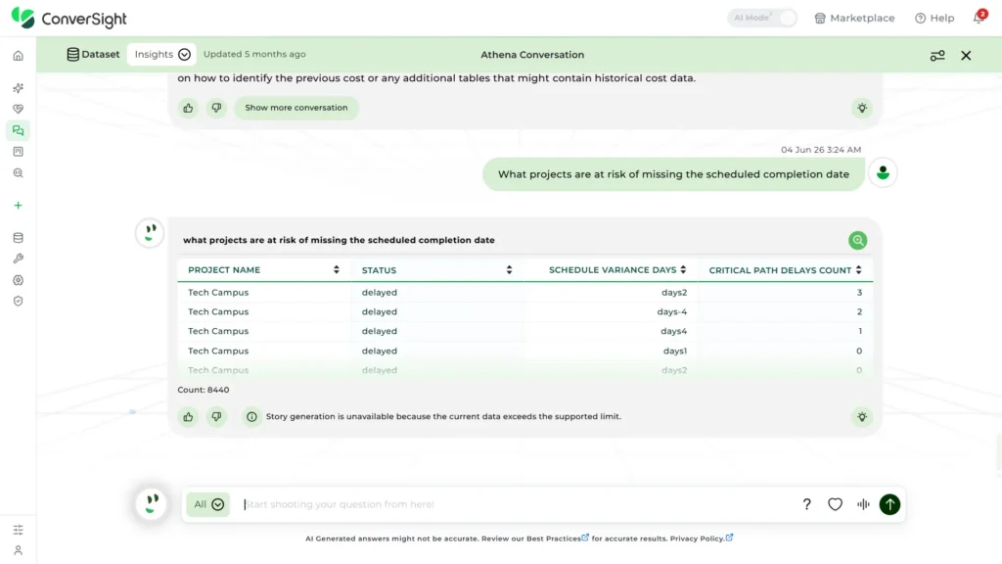Click info icon beside story generation message
The image size is (1002, 564).
pyautogui.click(x=251, y=417)
